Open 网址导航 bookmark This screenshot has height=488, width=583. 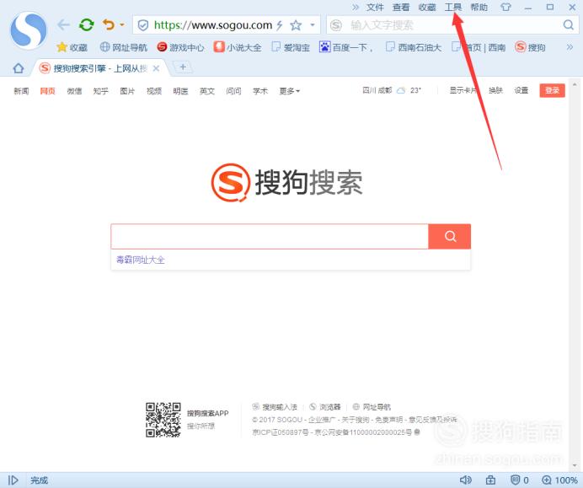click(124, 47)
